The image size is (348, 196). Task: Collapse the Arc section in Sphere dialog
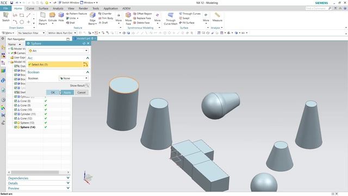88,58
